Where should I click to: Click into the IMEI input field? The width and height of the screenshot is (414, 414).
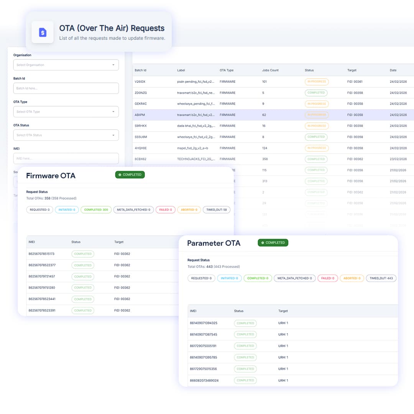tap(66, 158)
